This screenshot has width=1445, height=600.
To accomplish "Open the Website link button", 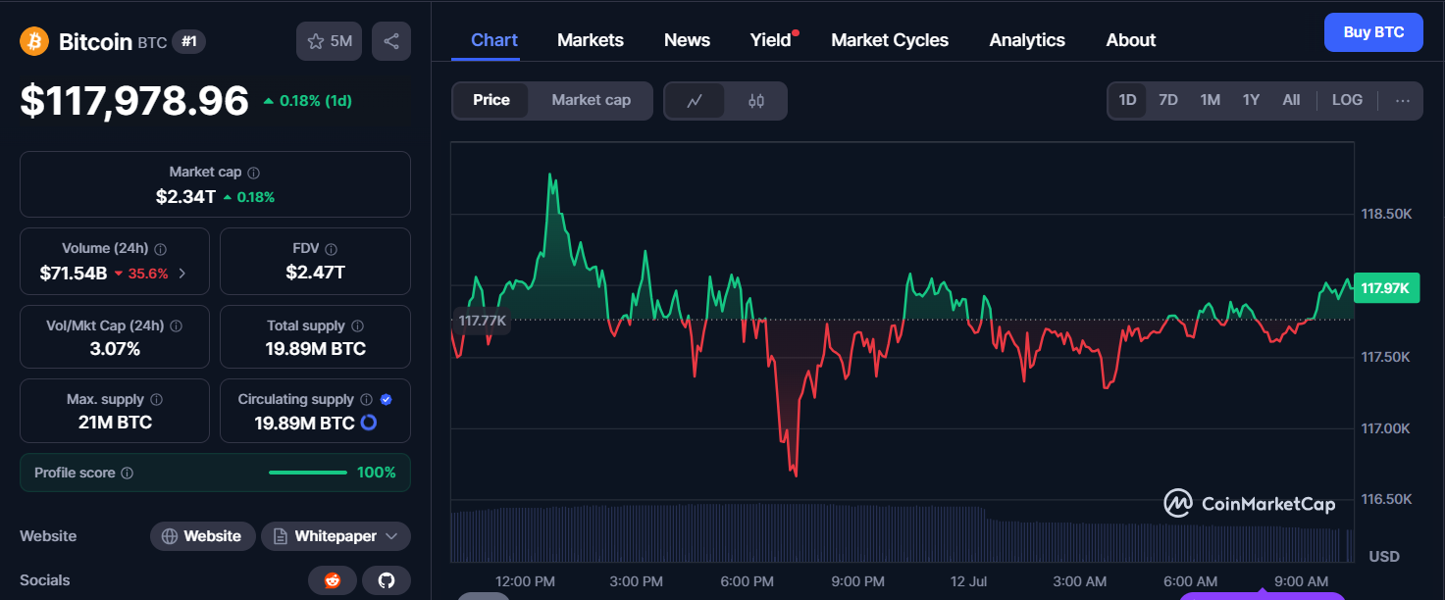I will 202,536.
